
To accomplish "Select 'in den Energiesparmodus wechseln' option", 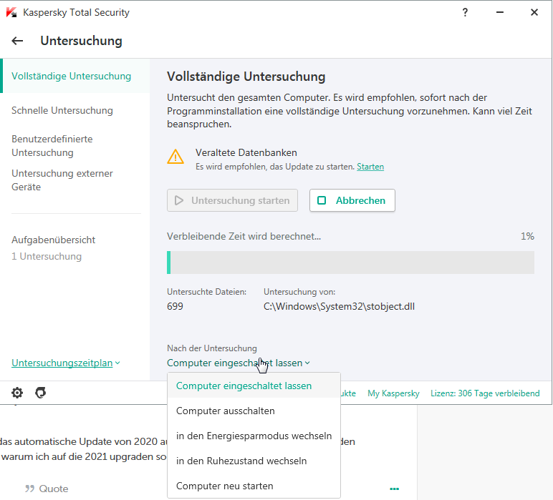I will [254, 436].
